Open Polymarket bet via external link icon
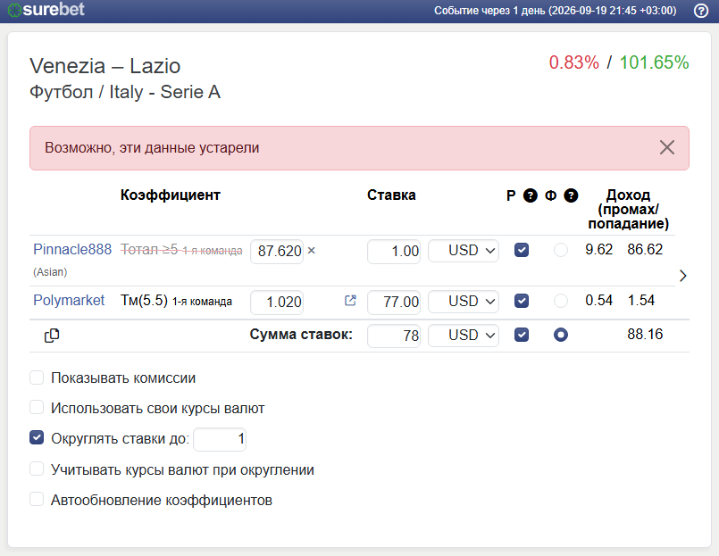The height and width of the screenshot is (556, 719). pyautogui.click(x=350, y=301)
